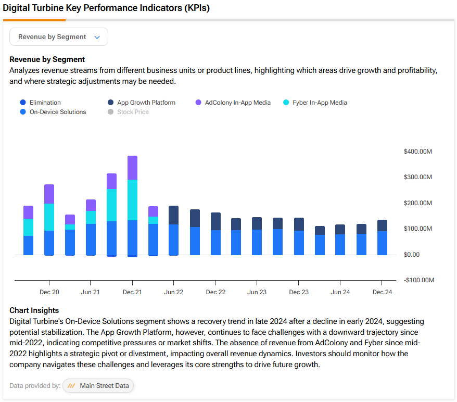
Task: Click the AdColony purple color dot
Action: click(x=198, y=103)
